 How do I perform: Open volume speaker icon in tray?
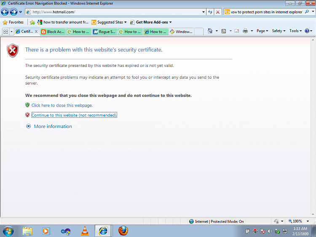270,231
